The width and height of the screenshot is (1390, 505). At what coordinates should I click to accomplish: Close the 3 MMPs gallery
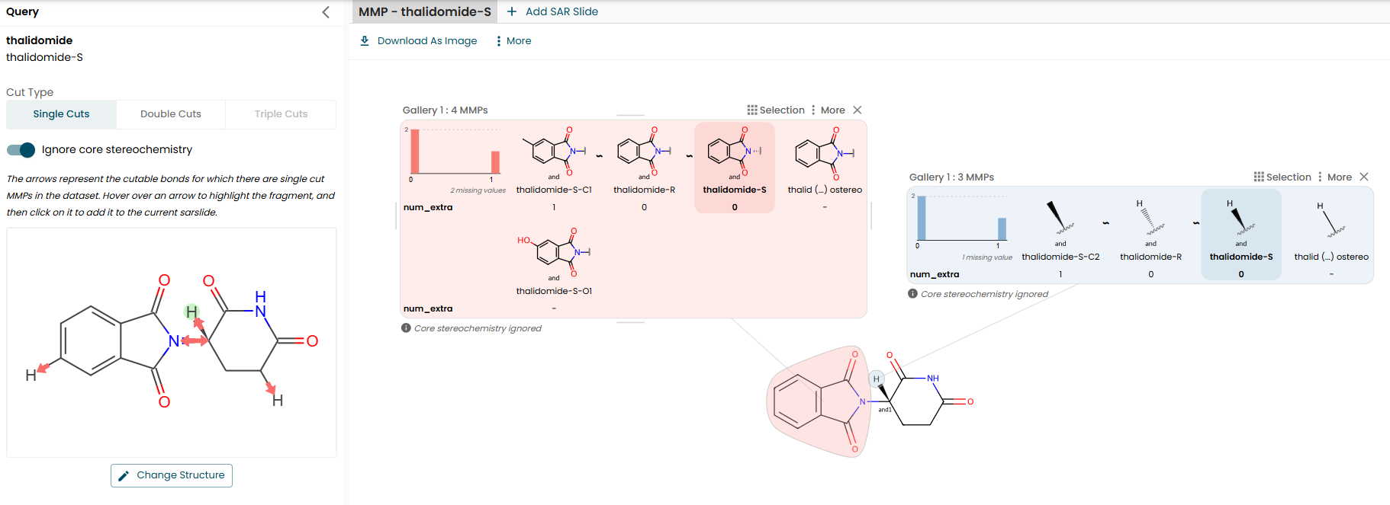pyautogui.click(x=1364, y=177)
